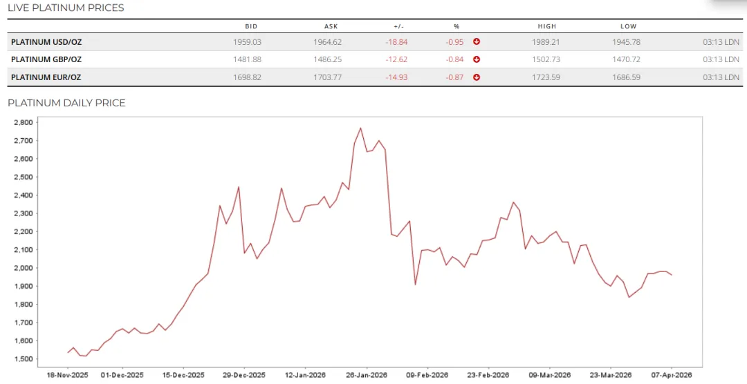Select the PLATINUM USD/OZ row label

point(46,42)
